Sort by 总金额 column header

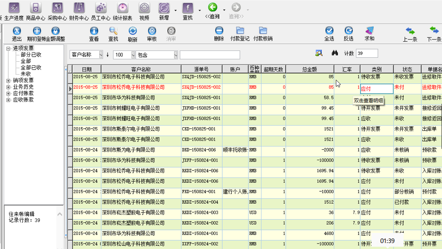tap(310, 69)
